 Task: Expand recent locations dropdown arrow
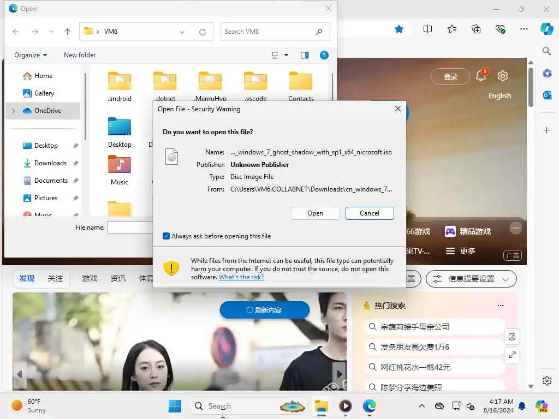[51, 32]
